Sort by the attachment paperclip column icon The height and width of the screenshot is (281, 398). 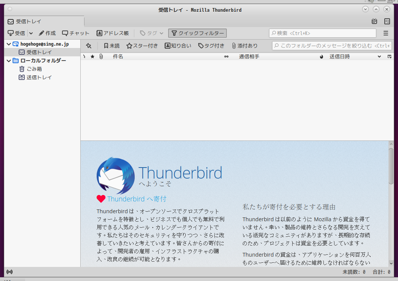point(101,57)
